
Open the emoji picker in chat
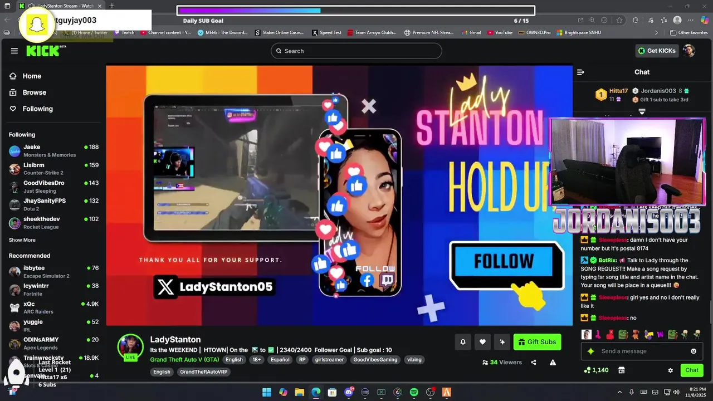click(x=694, y=351)
